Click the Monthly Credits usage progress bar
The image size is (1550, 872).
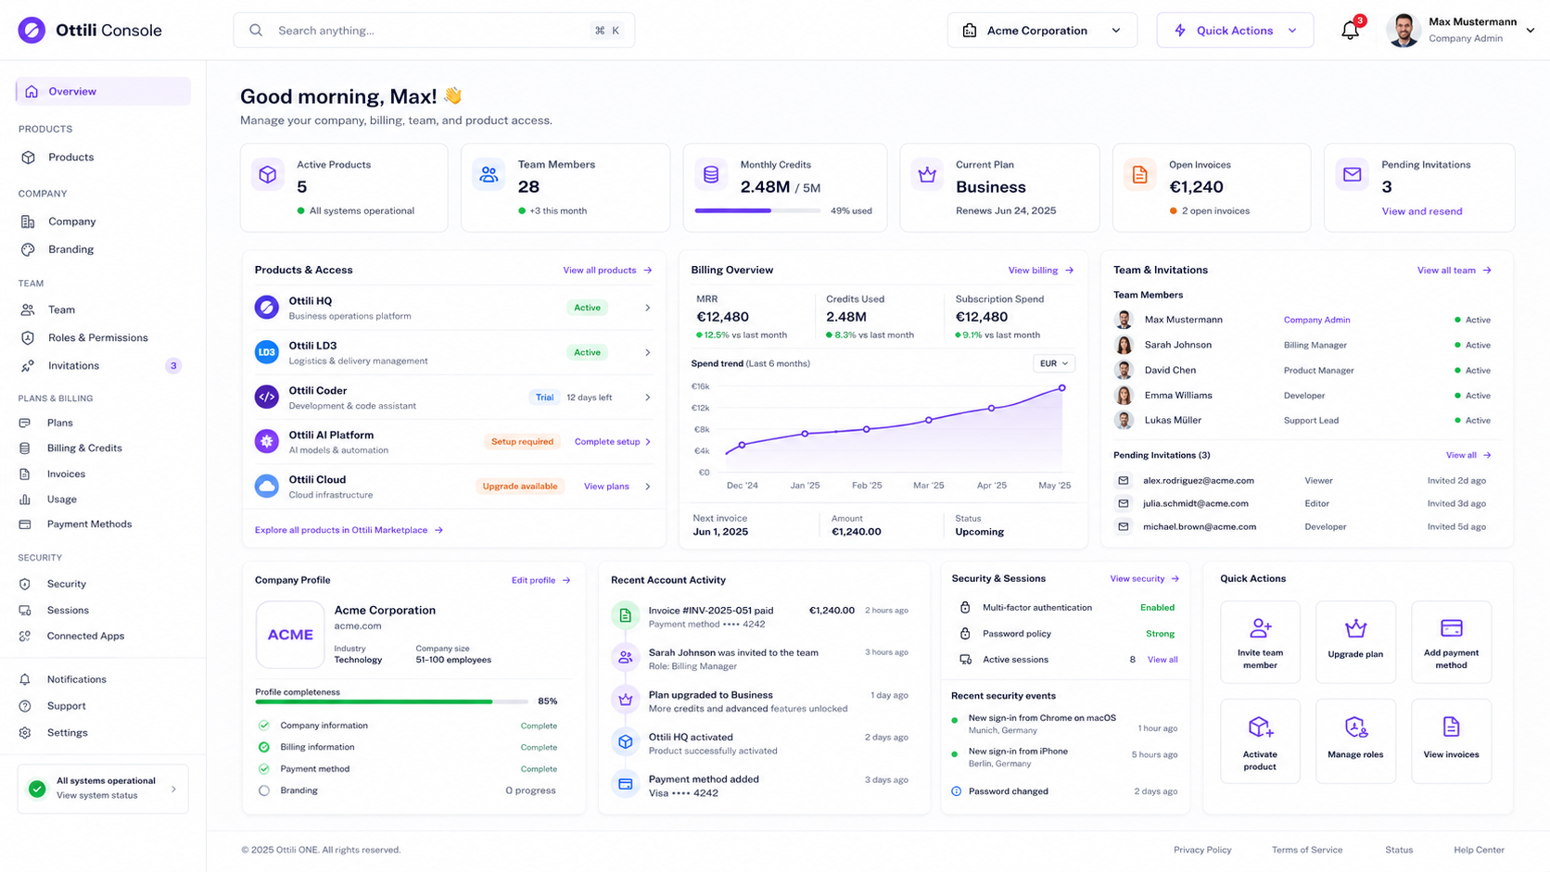pyautogui.click(x=757, y=211)
